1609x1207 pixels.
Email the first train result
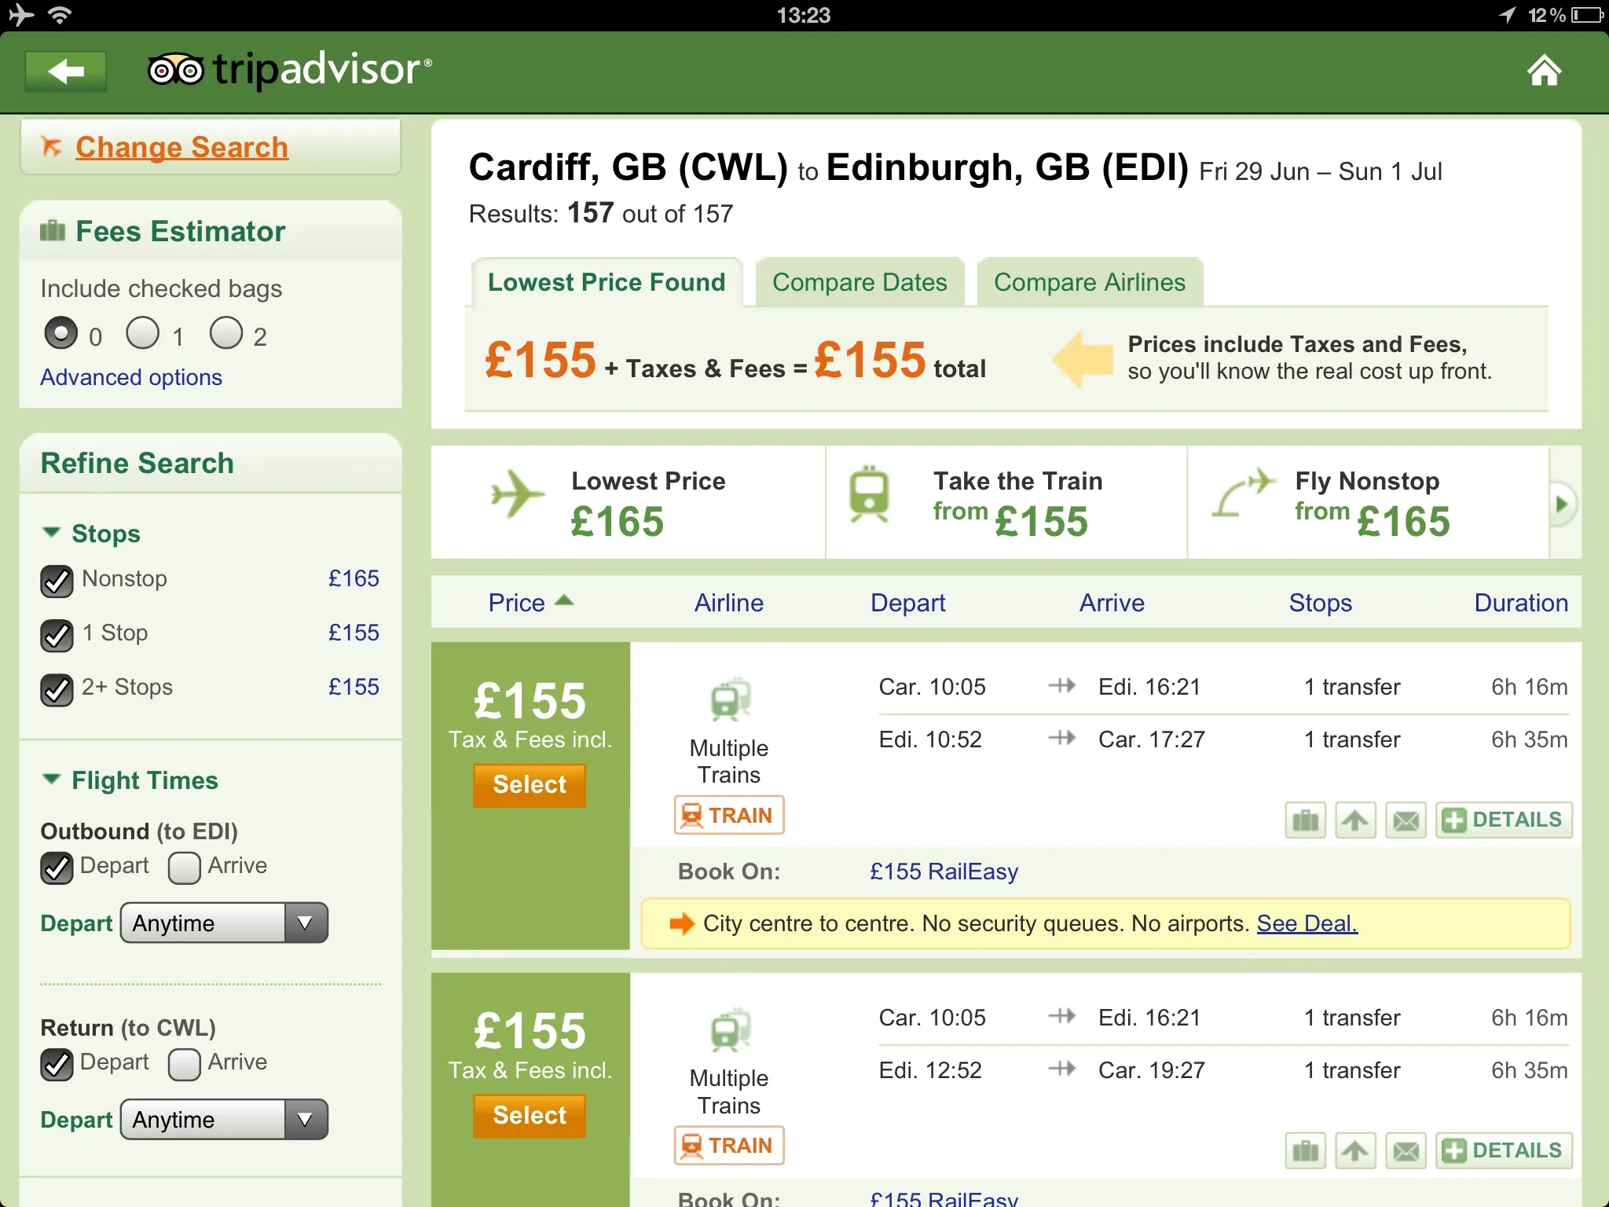tap(1406, 820)
